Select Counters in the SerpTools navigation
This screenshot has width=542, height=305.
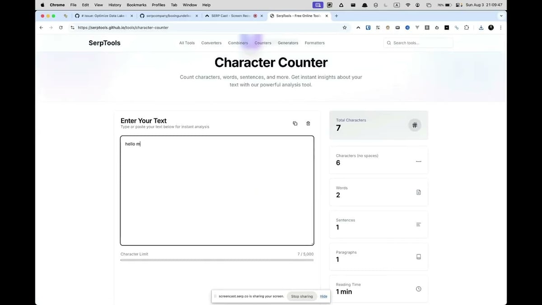click(x=262, y=42)
